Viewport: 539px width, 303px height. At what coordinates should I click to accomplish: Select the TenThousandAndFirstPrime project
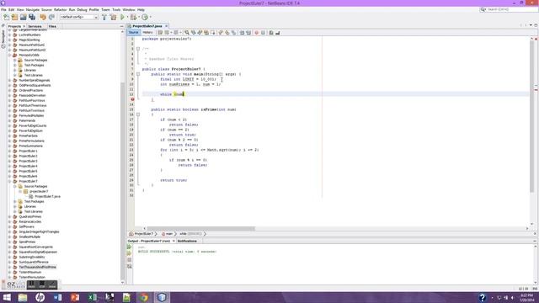tap(37, 267)
